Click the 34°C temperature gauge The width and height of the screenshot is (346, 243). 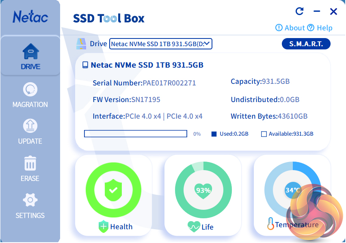pos(293,190)
